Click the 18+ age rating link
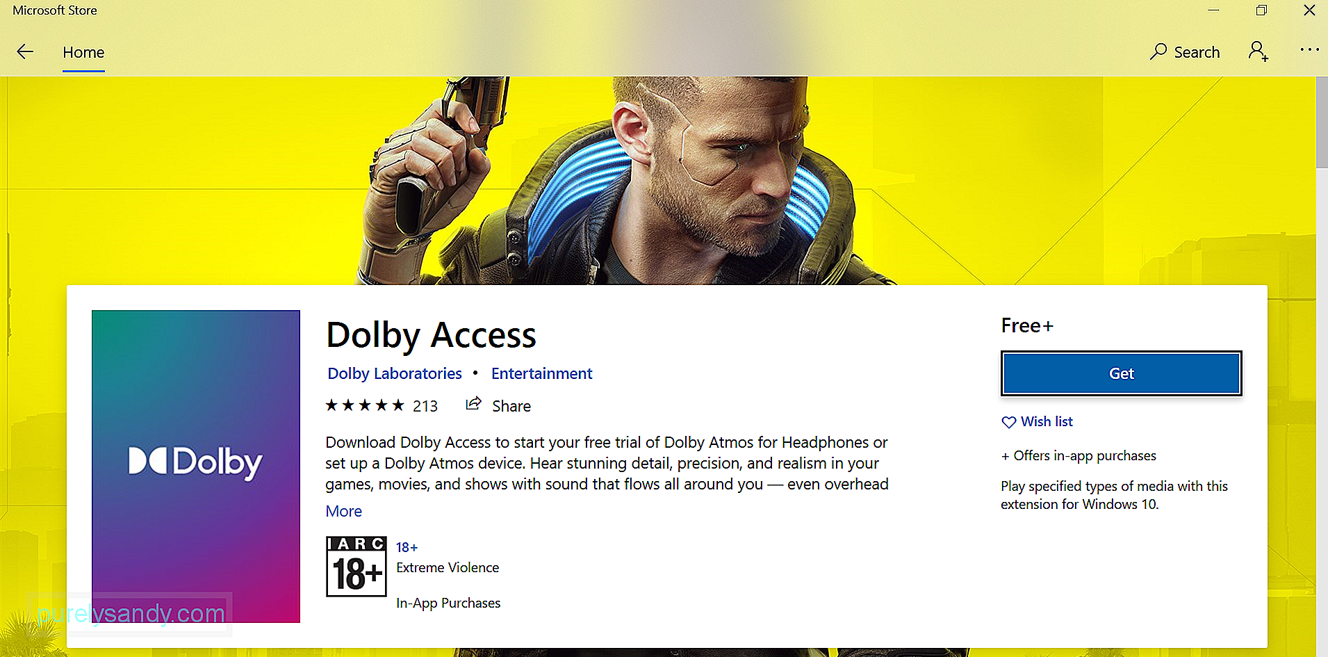The image size is (1328, 657). click(407, 548)
